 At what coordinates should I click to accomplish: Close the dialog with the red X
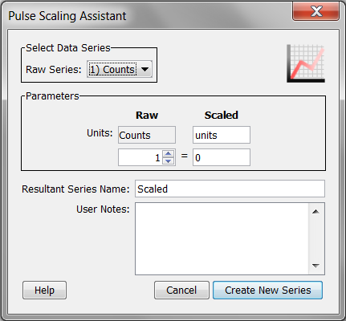coord(316,11)
